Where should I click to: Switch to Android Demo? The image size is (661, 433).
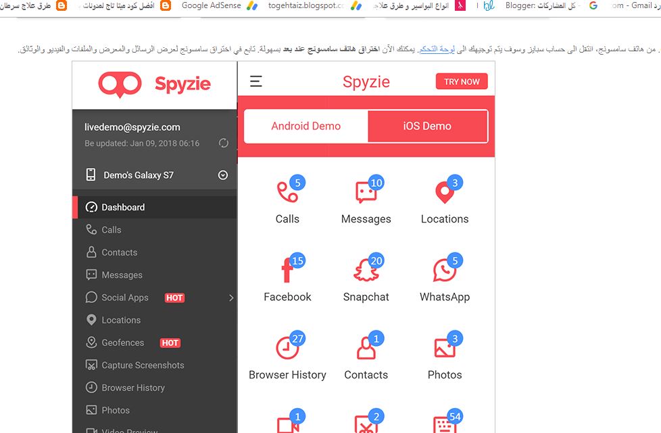[306, 126]
